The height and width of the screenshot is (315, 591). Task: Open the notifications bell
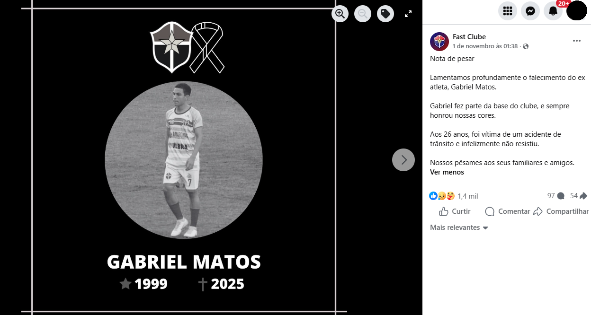click(553, 11)
